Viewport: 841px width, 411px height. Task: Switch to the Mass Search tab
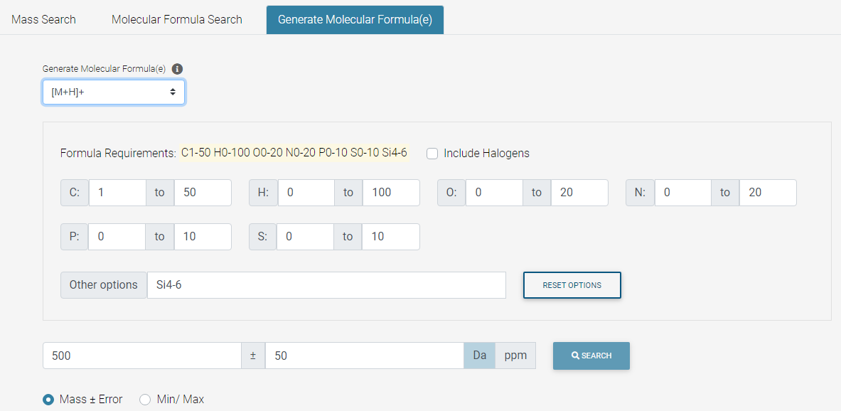pyautogui.click(x=43, y=19)
